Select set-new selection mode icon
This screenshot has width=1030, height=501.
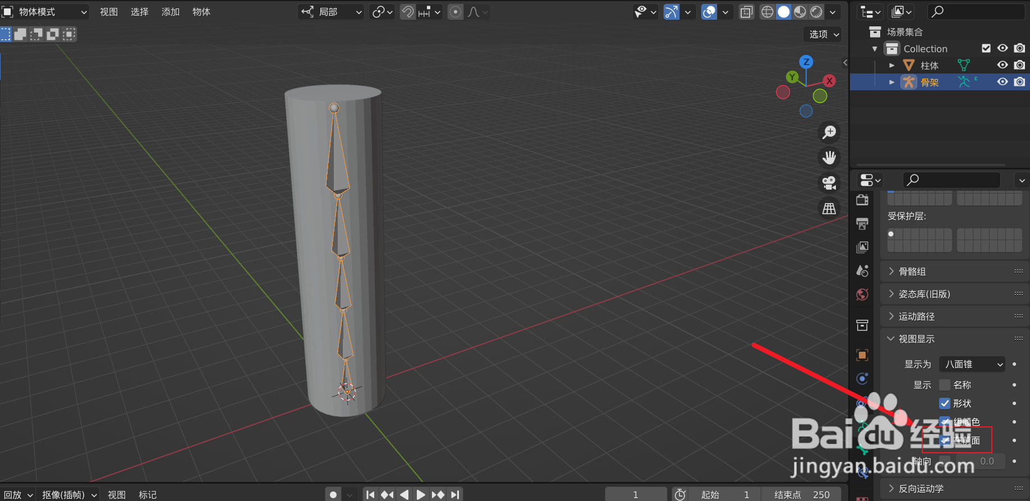point(5,34)
